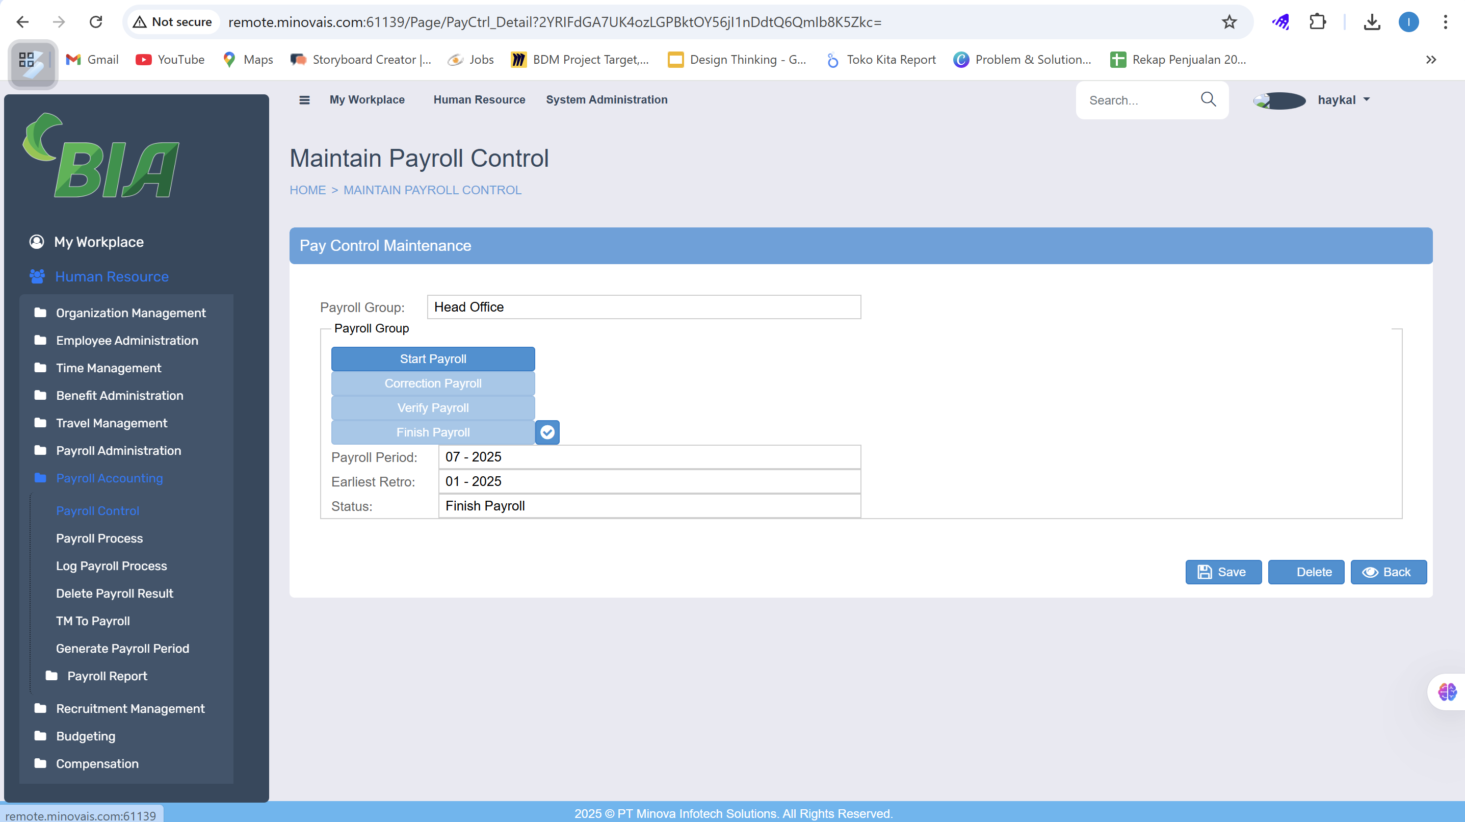The width and height of the screenshot is (1465, 822).
Task: Click the browser forward arrow
Action: pos(59,21)
